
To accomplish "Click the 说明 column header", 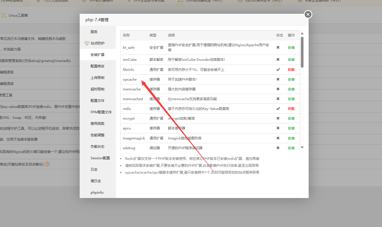I will coord(171,35).
